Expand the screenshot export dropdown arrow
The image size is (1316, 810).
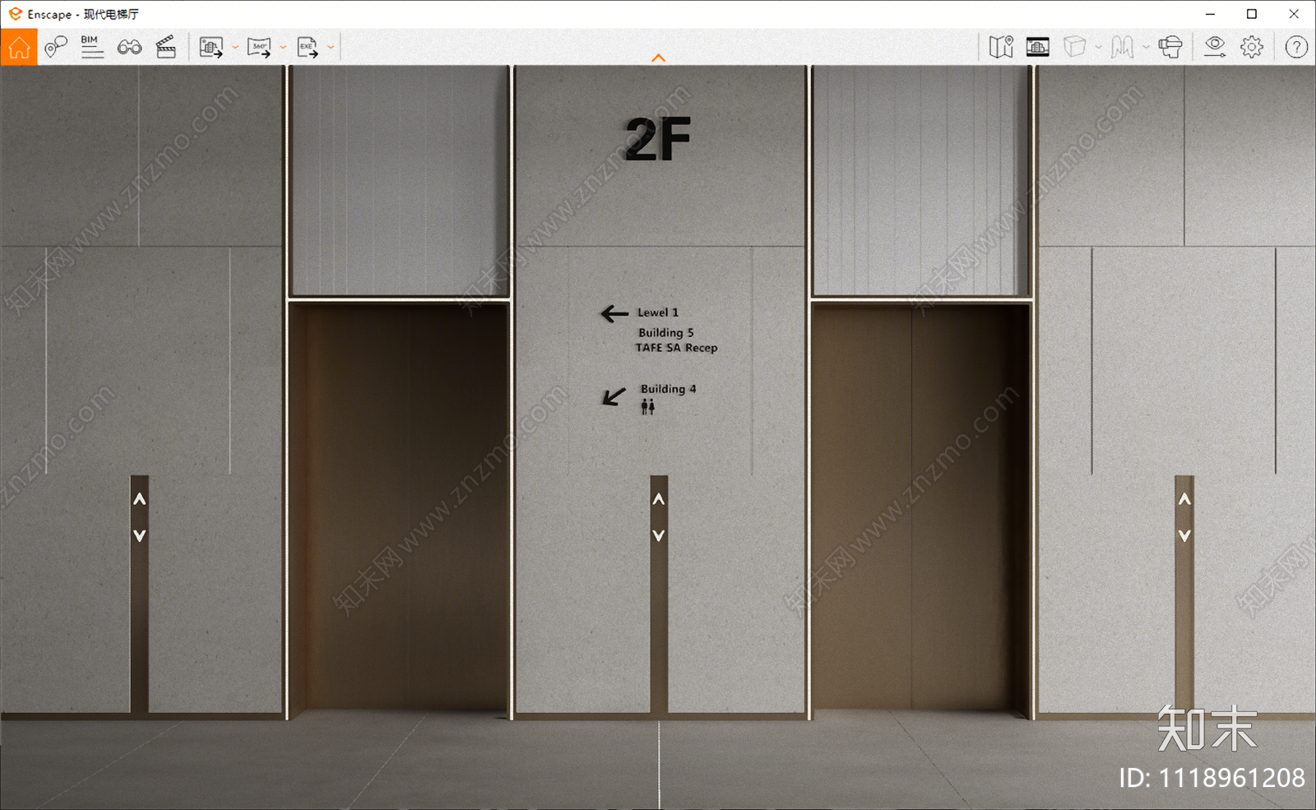pyautogui.click(x=235, y=48)
